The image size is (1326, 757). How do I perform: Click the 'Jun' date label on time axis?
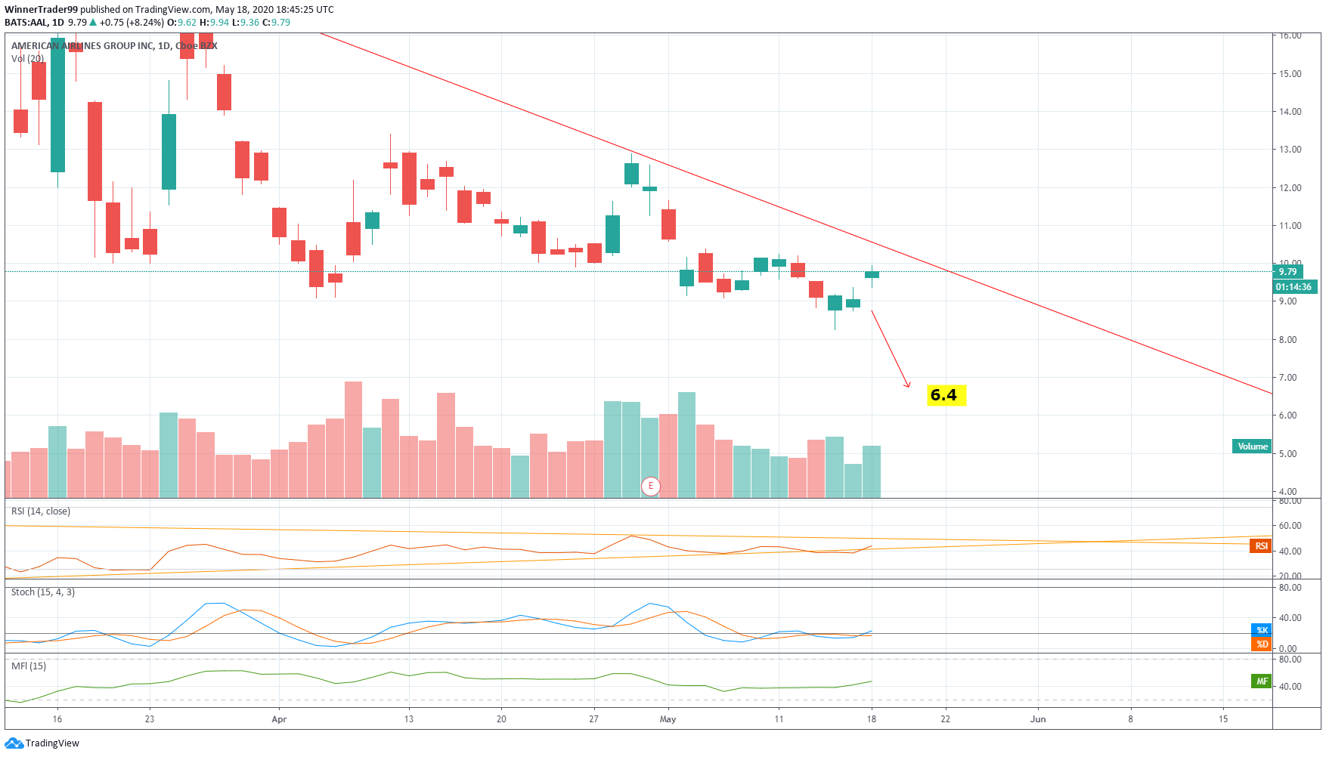(x=1038, y=719)
